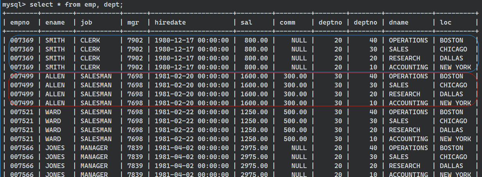Click hiredate 1981-04-02 in JONES's DALLAS row

click(x=192, y=166)
